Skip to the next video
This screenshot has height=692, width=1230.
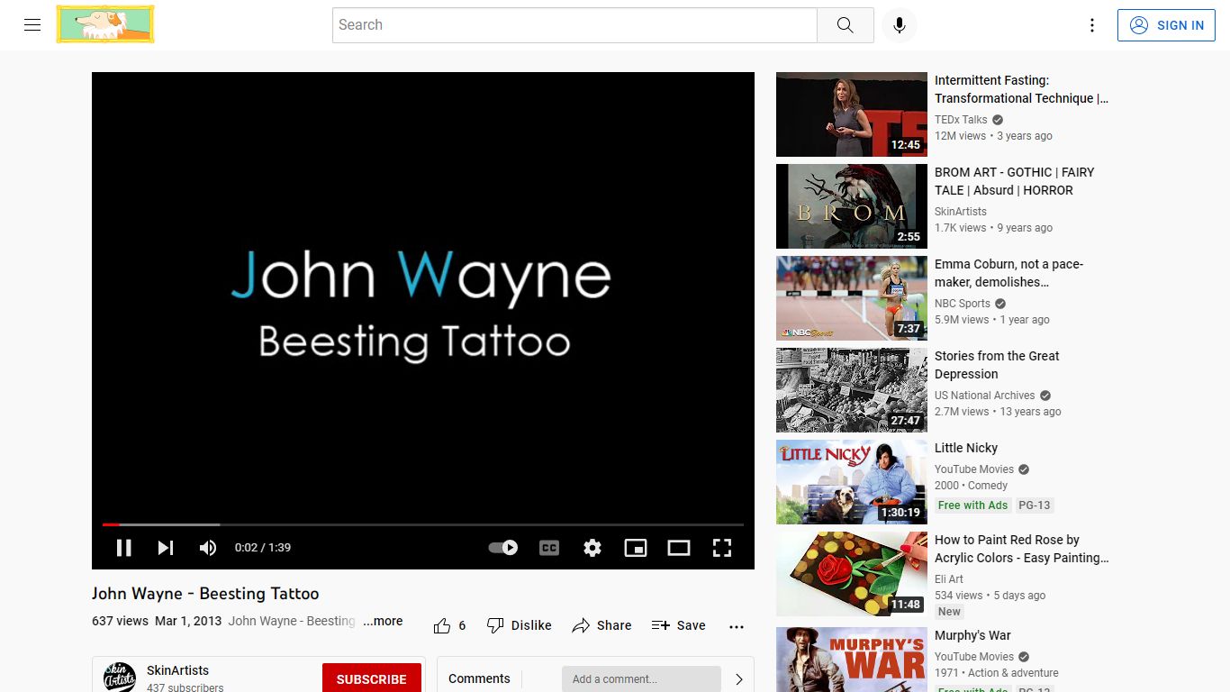[x=166, y=548]
